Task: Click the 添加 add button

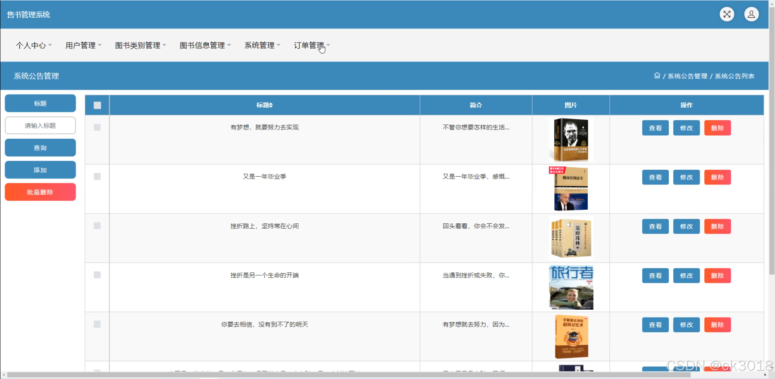Action: 40,170
